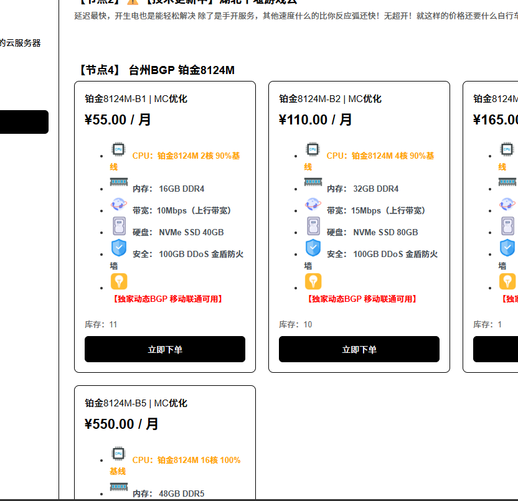Click the 库存: 11 stock text
The image size is (518, 501).
101,324
